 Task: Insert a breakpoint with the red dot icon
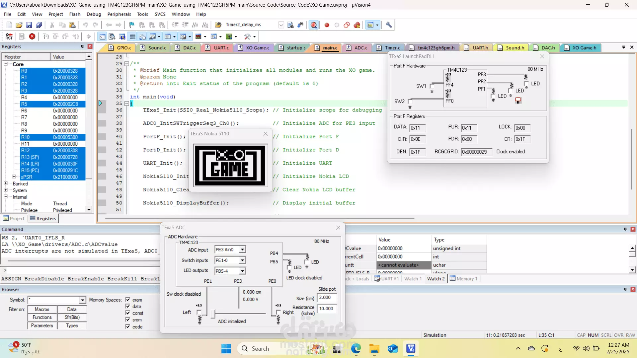(327, 25)
